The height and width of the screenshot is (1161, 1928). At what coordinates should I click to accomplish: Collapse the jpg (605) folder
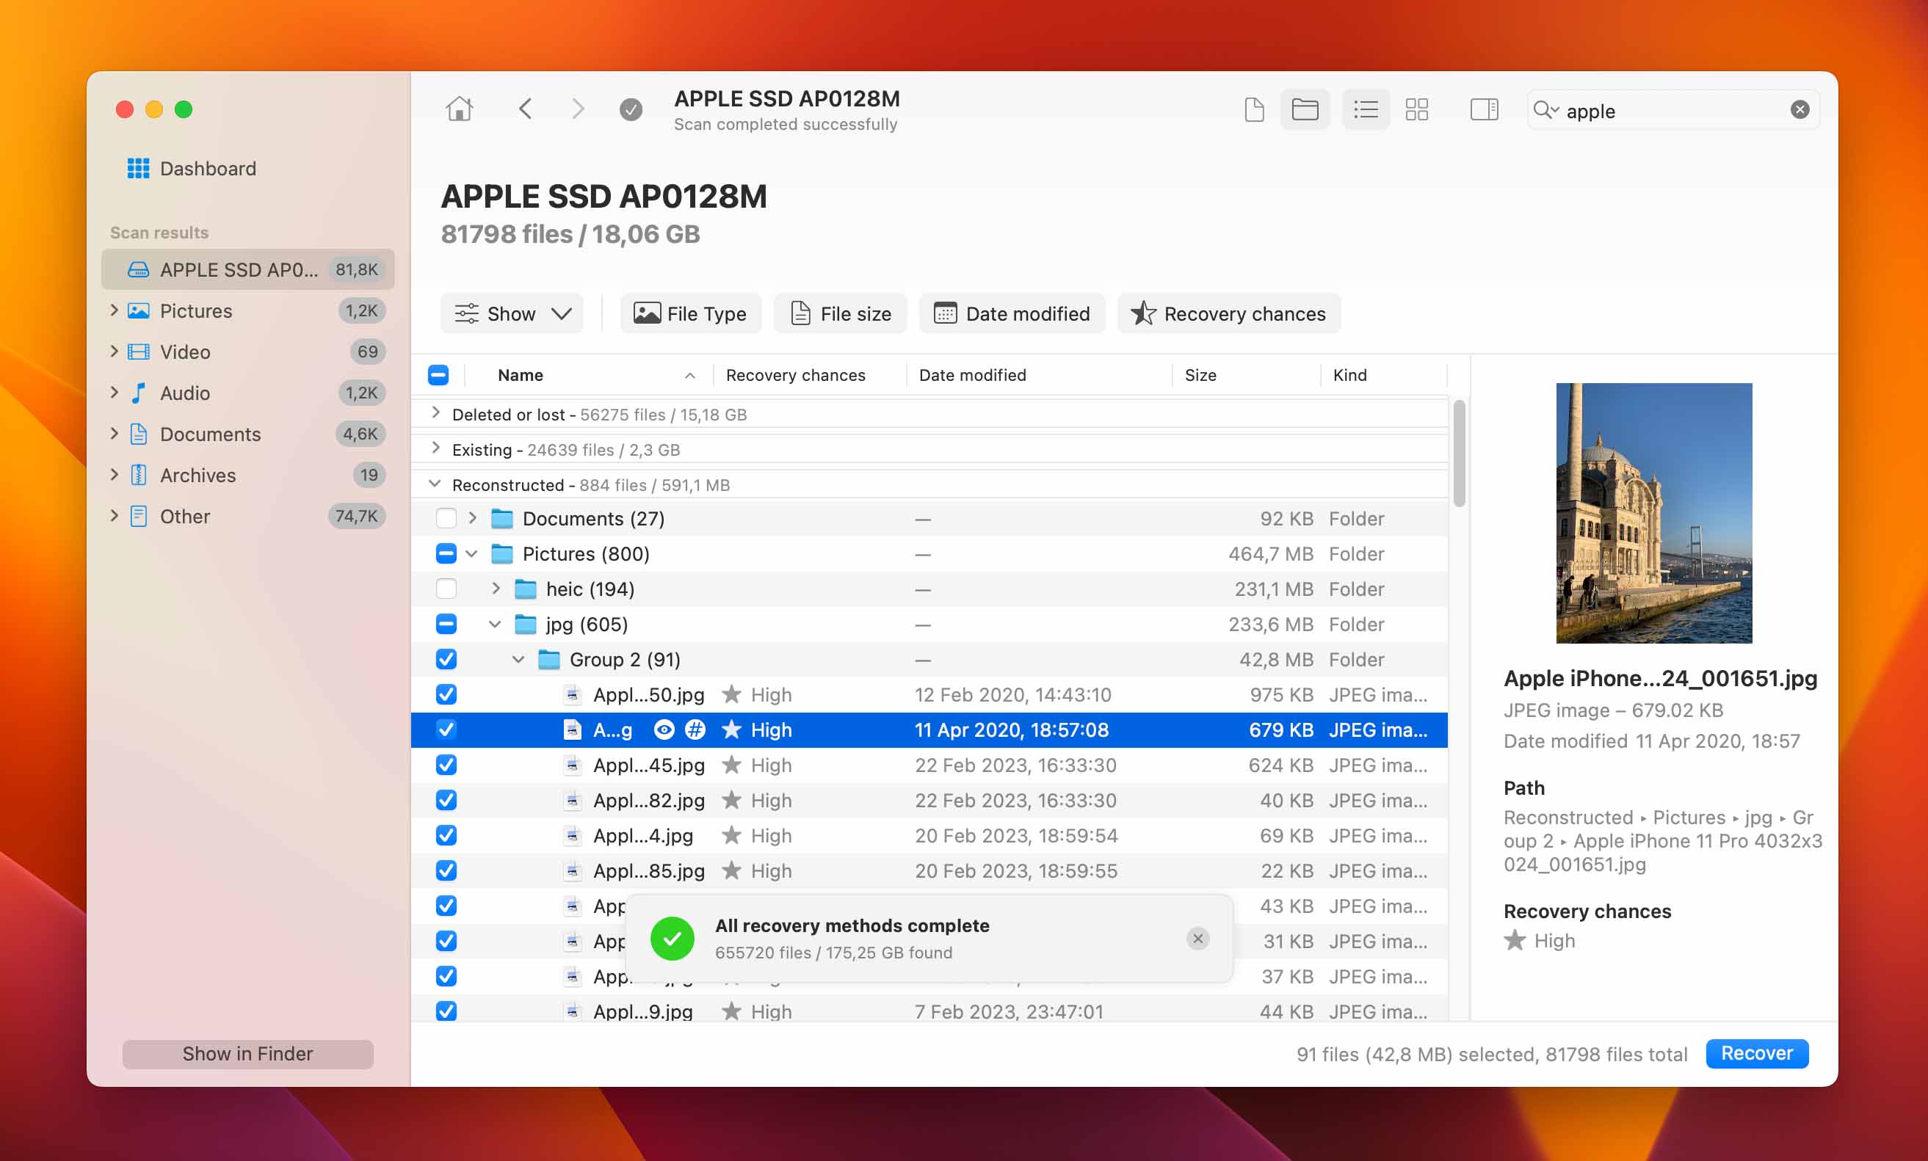pyautogui.click(x=496, y=625)
